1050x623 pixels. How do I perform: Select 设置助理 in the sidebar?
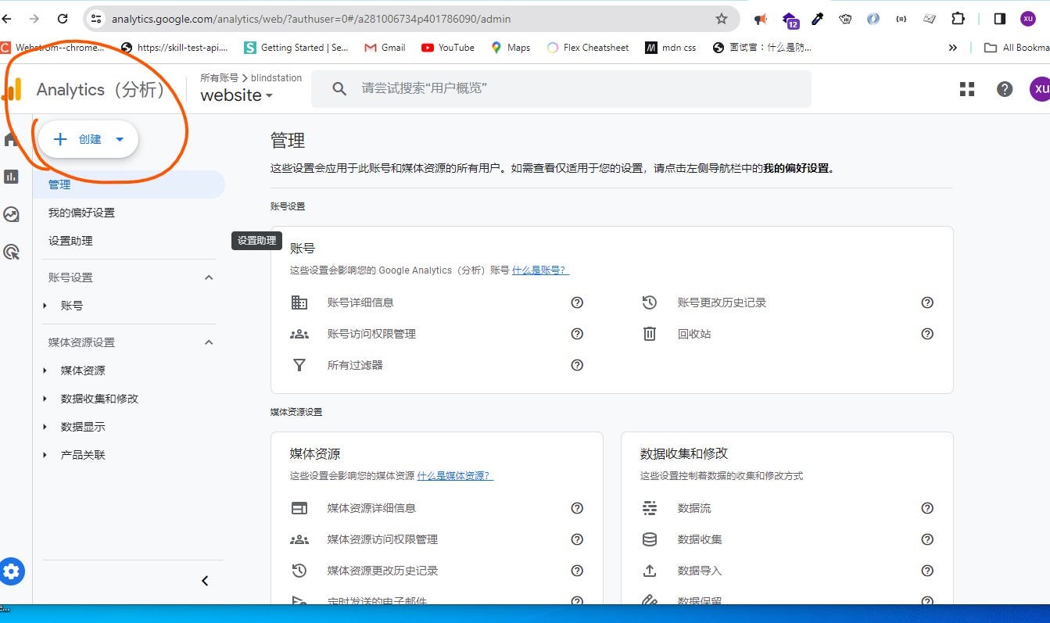click(70, 241)
